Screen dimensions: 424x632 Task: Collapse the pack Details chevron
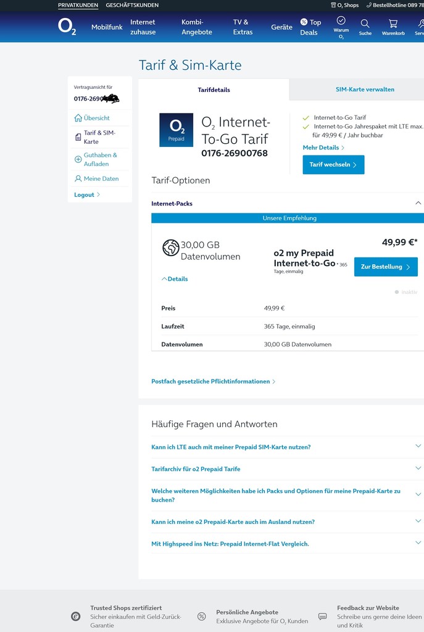164,279
